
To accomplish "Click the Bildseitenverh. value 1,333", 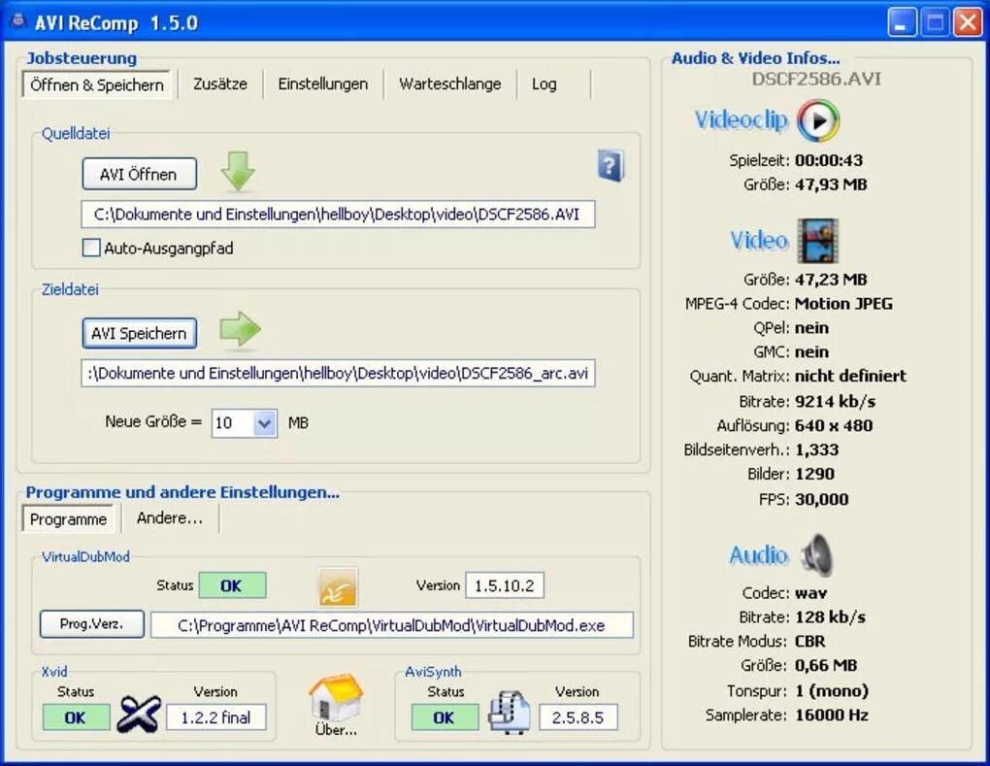I will click(x=817, y=450).
